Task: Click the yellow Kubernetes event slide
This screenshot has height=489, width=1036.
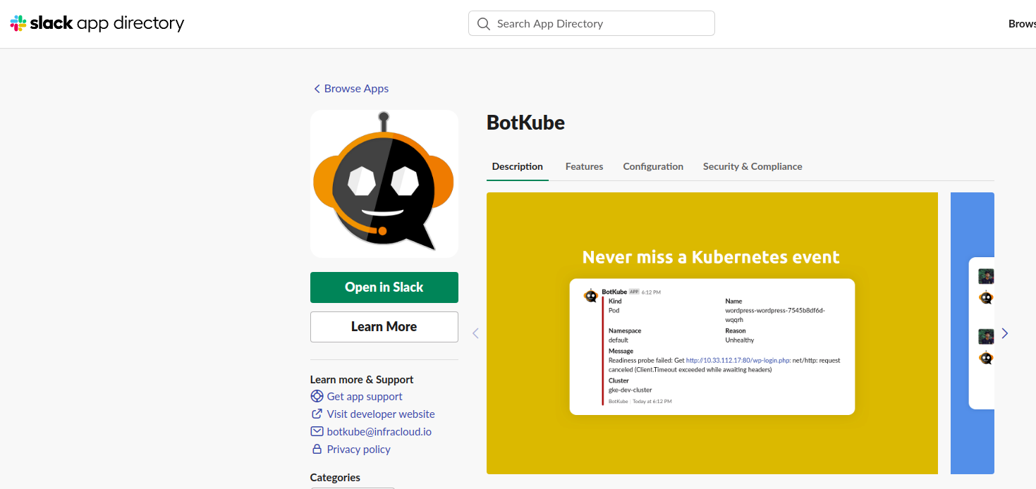Action: (712, 333)
